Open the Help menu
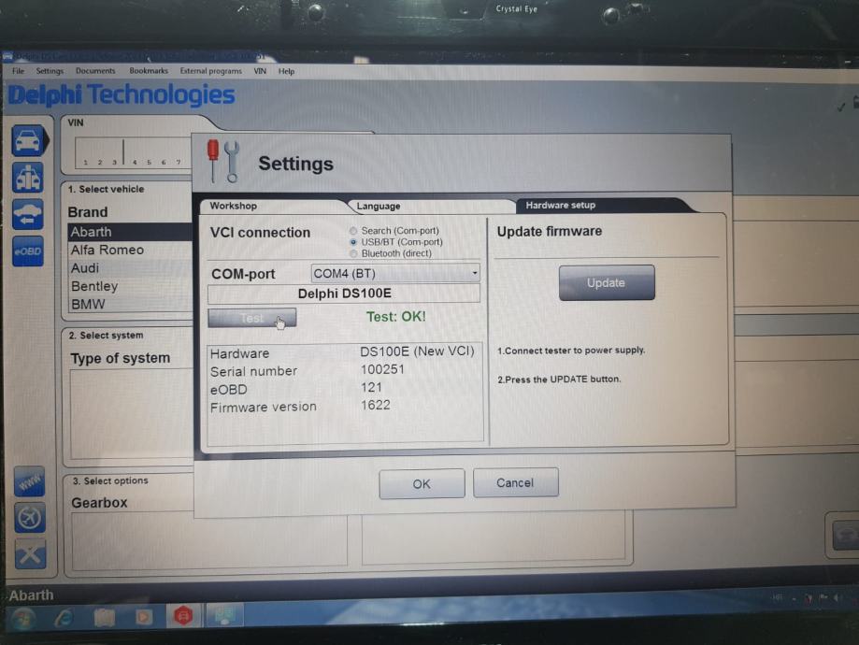This screenshot has height=645, width=859. coord(287,71)
